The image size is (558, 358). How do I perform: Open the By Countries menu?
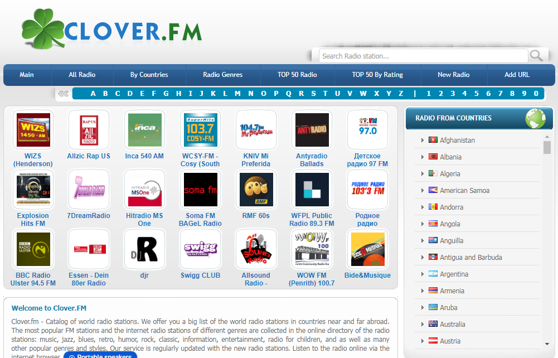149,75
